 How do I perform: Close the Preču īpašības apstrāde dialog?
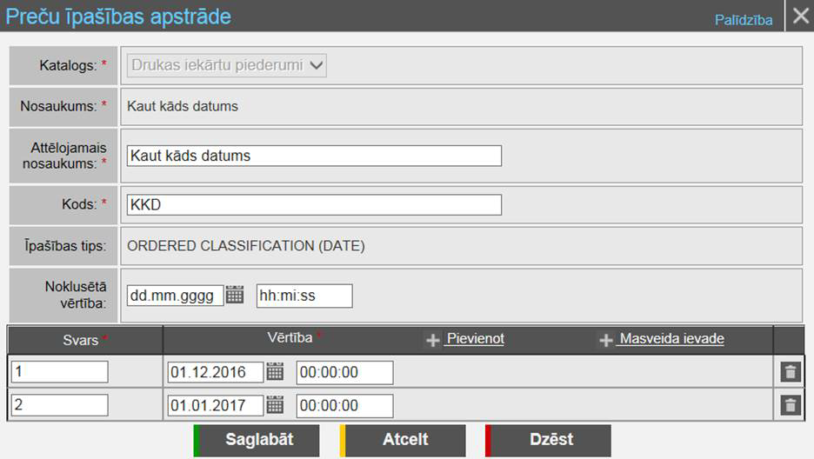tap(799, 17)
